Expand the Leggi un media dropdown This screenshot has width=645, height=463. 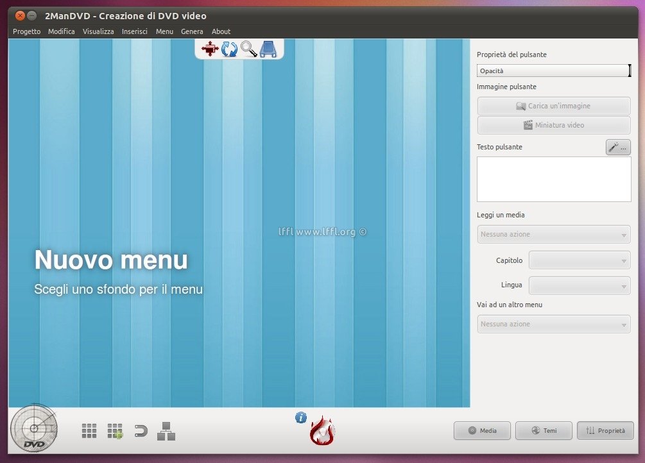click(553, 234)
